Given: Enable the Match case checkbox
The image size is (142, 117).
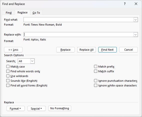Looking at the screenshot, I should coord(8,67).
